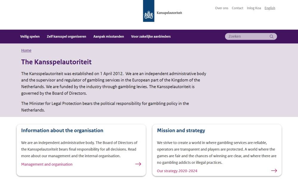Viewport: 298px width, 179px height.
Task: Click the Inlog Koa link
Action: pos(254,8)
